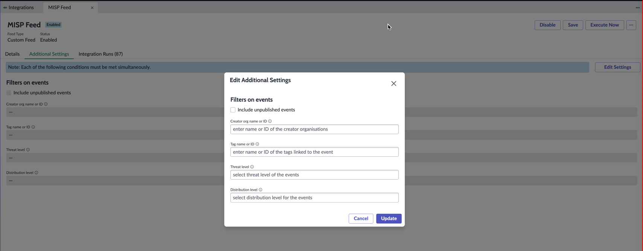Focus the Creator org name or ID field
This screenshot has width=643, height=251.
314,129
